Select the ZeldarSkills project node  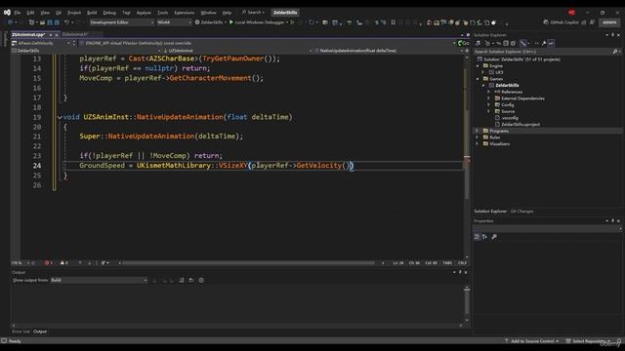(x=507, y=85)
